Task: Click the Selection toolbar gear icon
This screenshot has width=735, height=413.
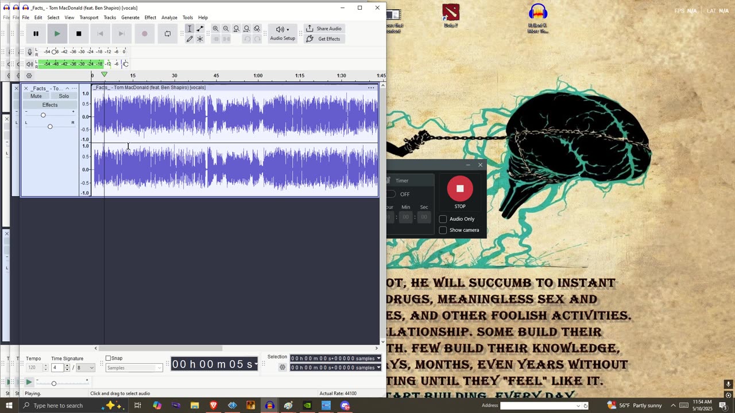Action: (x=282, y=368)
